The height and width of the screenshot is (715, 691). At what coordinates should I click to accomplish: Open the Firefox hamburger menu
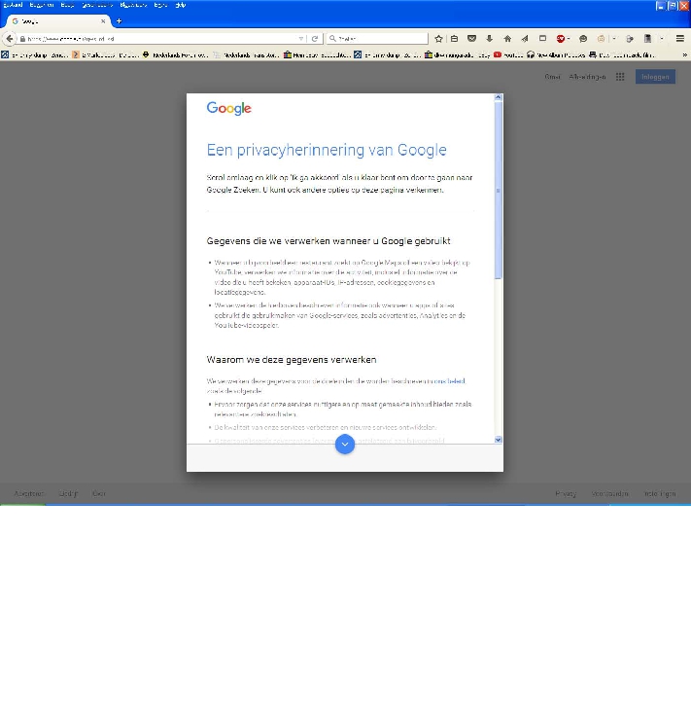click(x=680, y=39)
